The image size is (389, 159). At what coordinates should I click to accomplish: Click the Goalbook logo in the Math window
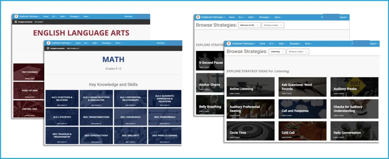click(48, 43)
